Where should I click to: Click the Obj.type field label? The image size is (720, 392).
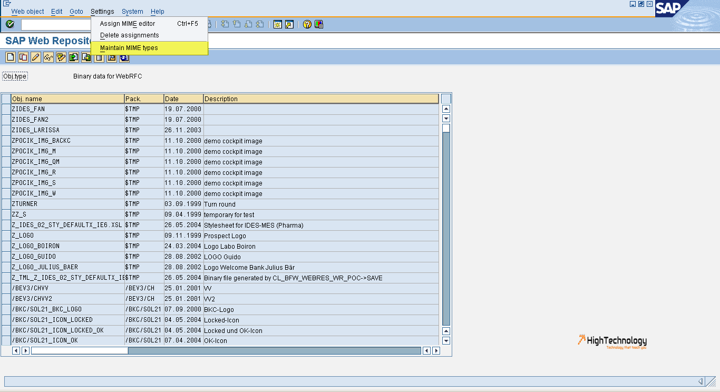coord(15,76)
